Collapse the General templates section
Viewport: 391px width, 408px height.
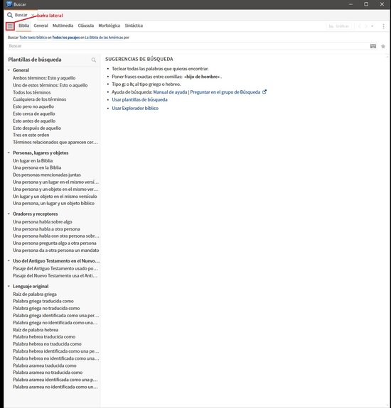[9, 70]
